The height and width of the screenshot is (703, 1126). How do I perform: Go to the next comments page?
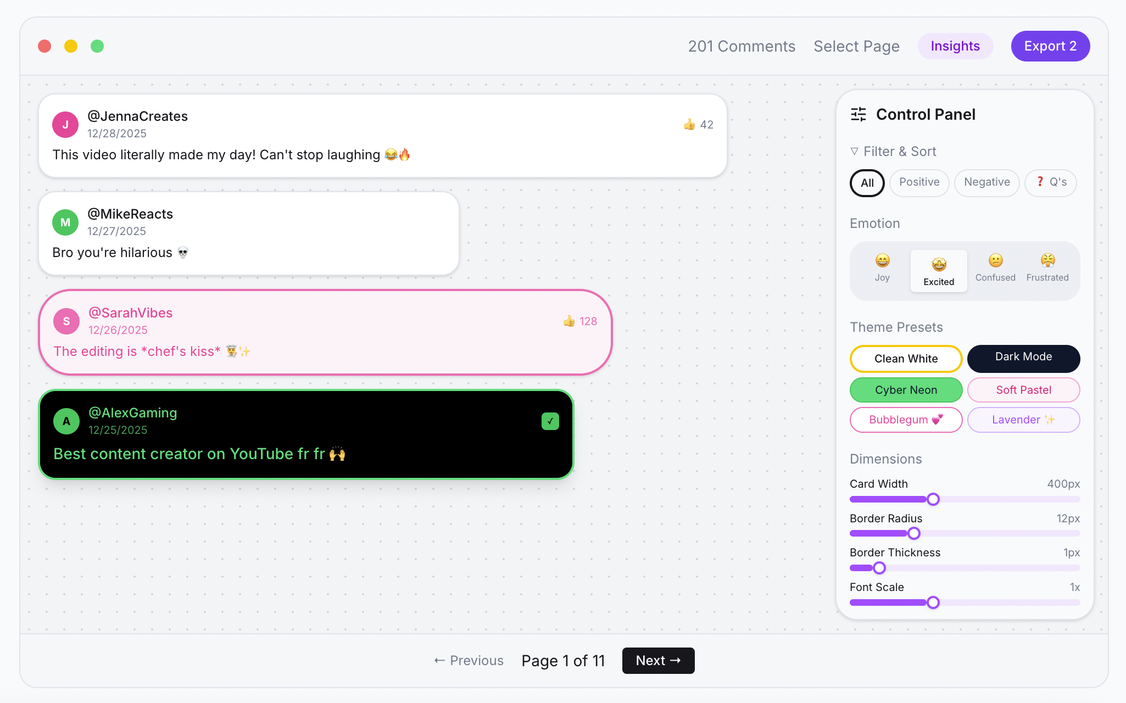tap(658, 661)
